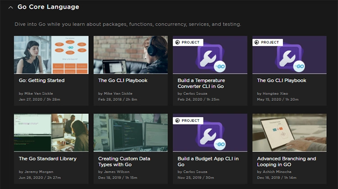Click Build a Budget App CLI title
The width and height of the screenshot is (338, 189).
[208, 162]
